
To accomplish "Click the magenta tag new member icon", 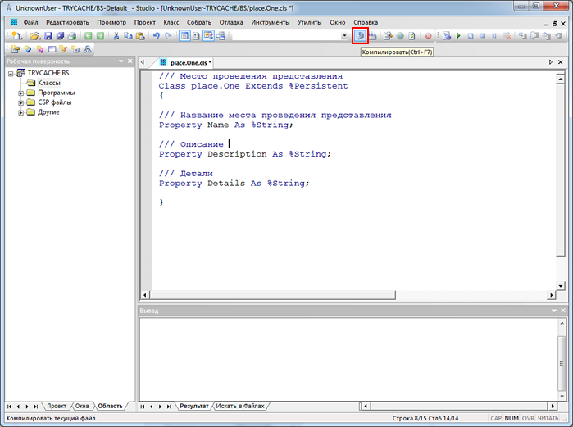I will [40, 49].
